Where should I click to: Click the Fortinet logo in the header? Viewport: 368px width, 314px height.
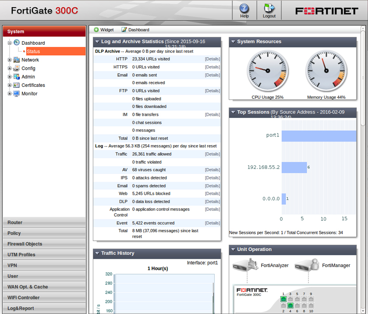coord(327,11)
